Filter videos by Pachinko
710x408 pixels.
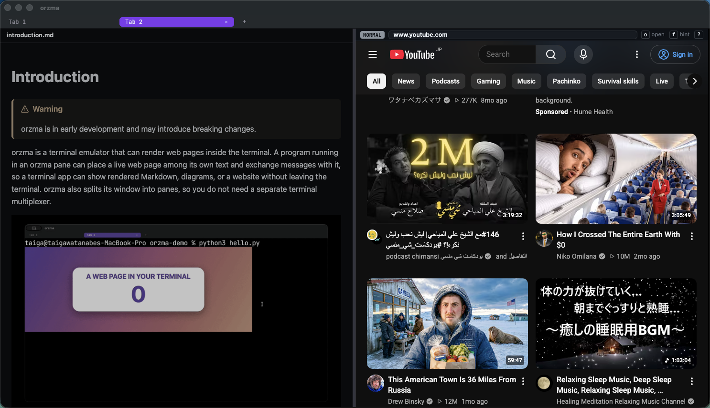click(567, 81)
